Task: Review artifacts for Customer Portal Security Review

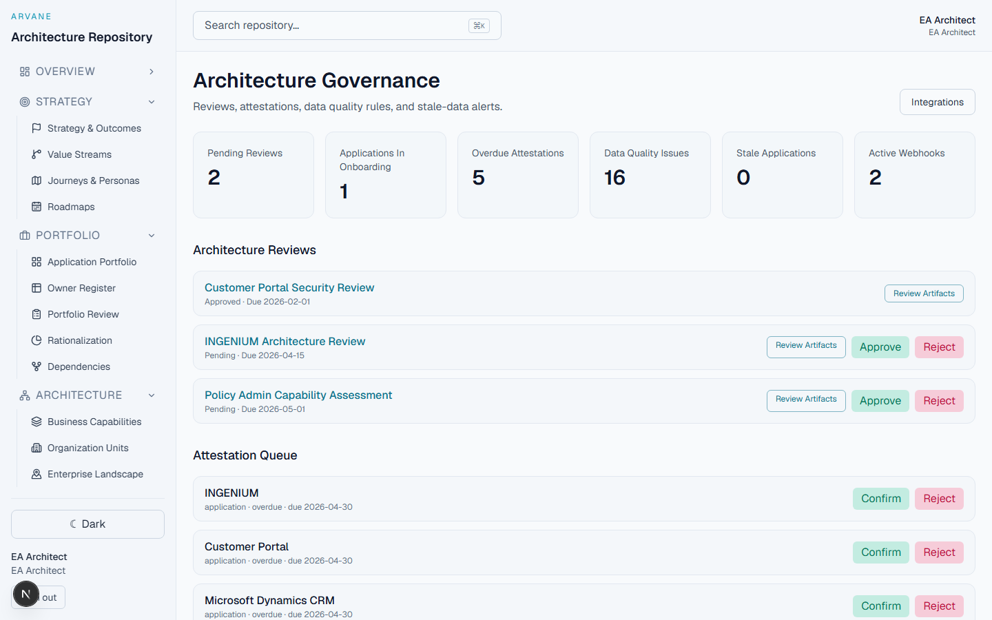Action: 924,293
